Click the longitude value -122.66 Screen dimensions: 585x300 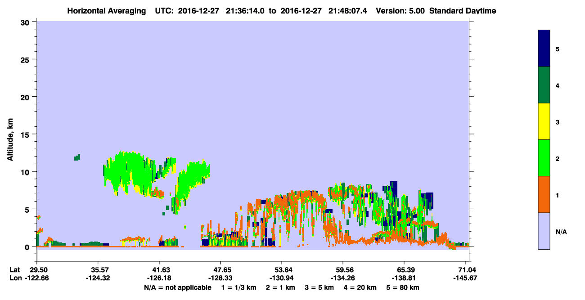click(x=36, y=278)
